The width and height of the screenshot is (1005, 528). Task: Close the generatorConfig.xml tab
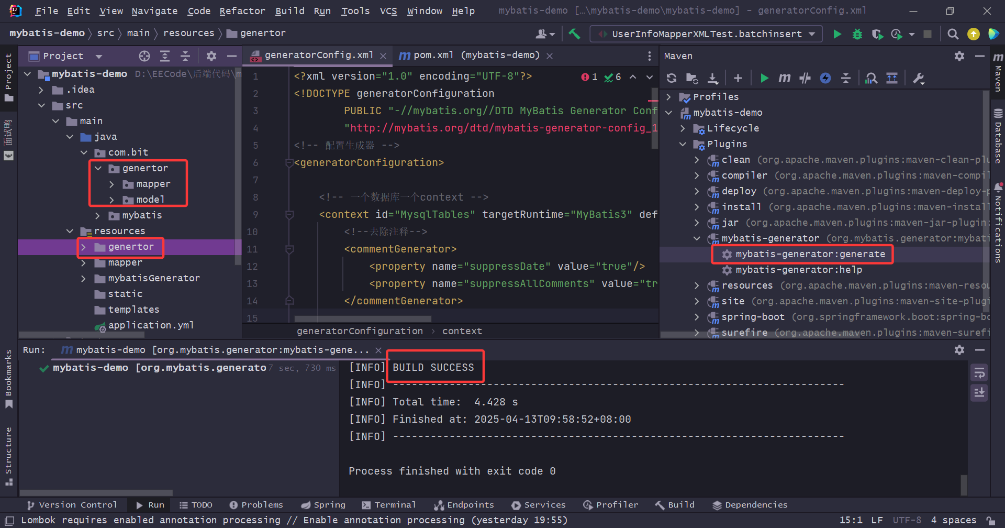[x=383, y=56]
